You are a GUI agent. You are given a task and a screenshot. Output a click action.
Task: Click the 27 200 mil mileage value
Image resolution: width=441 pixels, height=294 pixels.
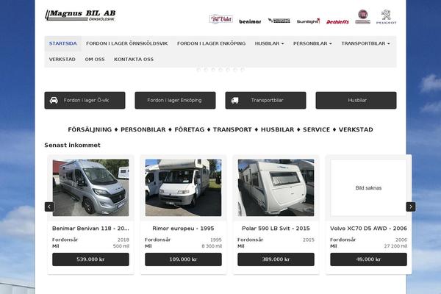click(x=395, y=246)
